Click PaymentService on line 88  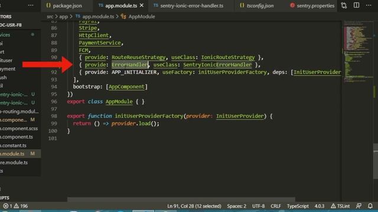pos(100,43)
